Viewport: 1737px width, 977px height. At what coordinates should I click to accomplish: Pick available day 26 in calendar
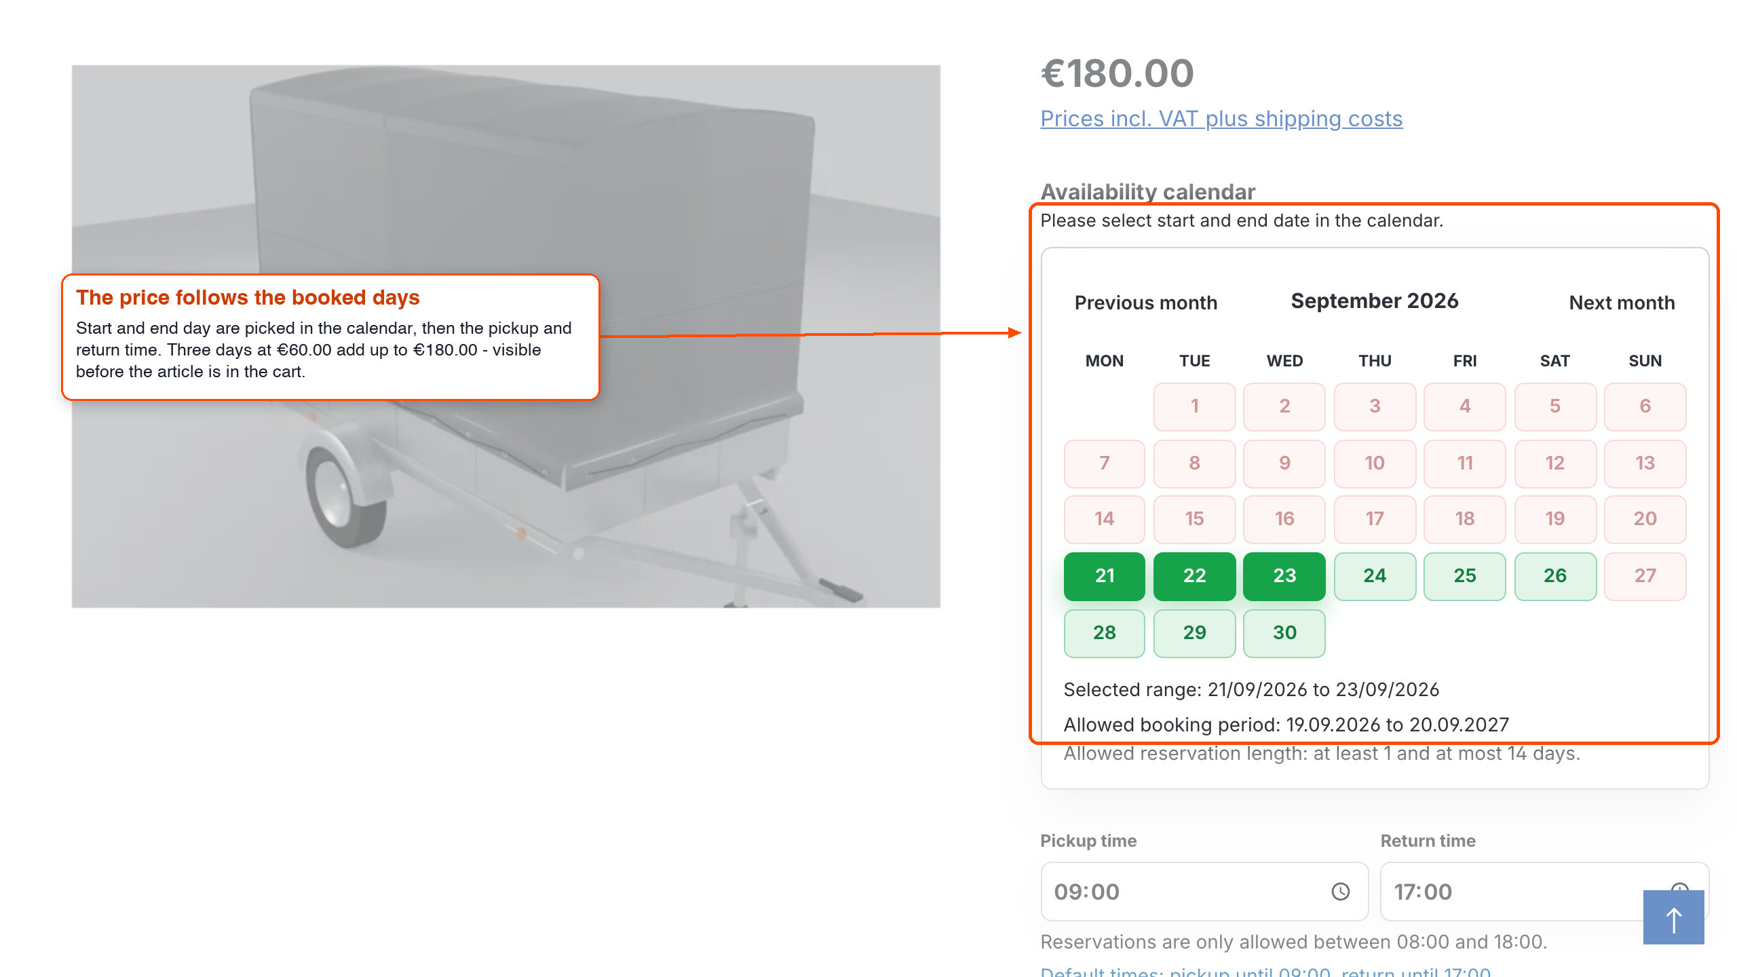tap(1555, 576)
